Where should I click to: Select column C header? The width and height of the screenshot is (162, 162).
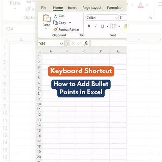point(84,51)
